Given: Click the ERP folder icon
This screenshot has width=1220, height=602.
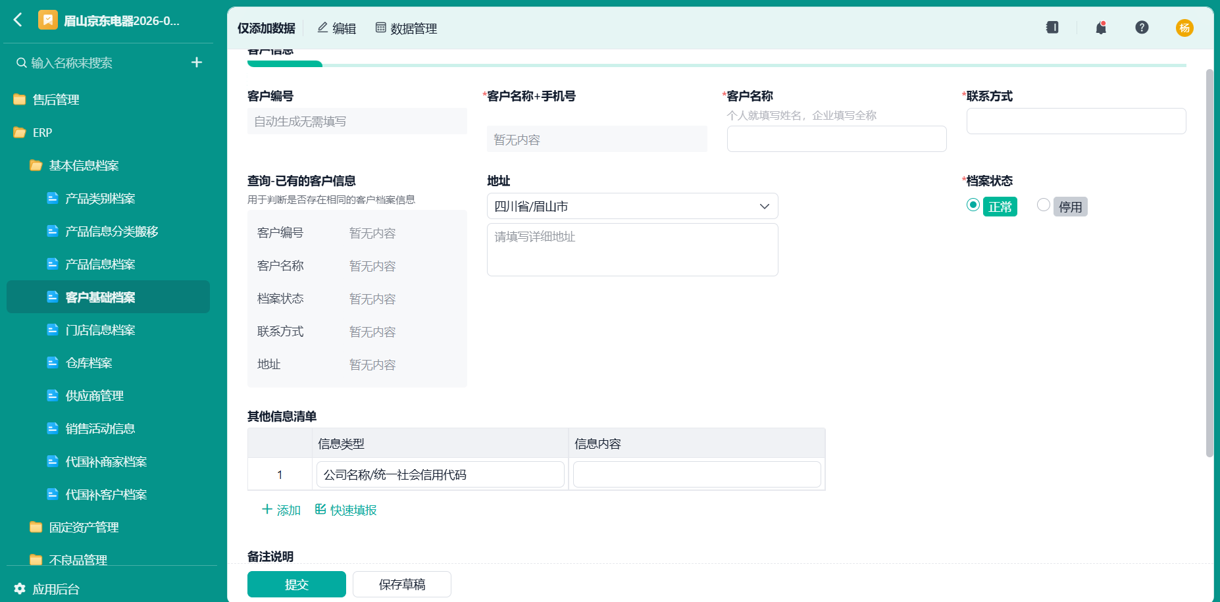Looking at the screenshot, I should [x=20, y=132].
